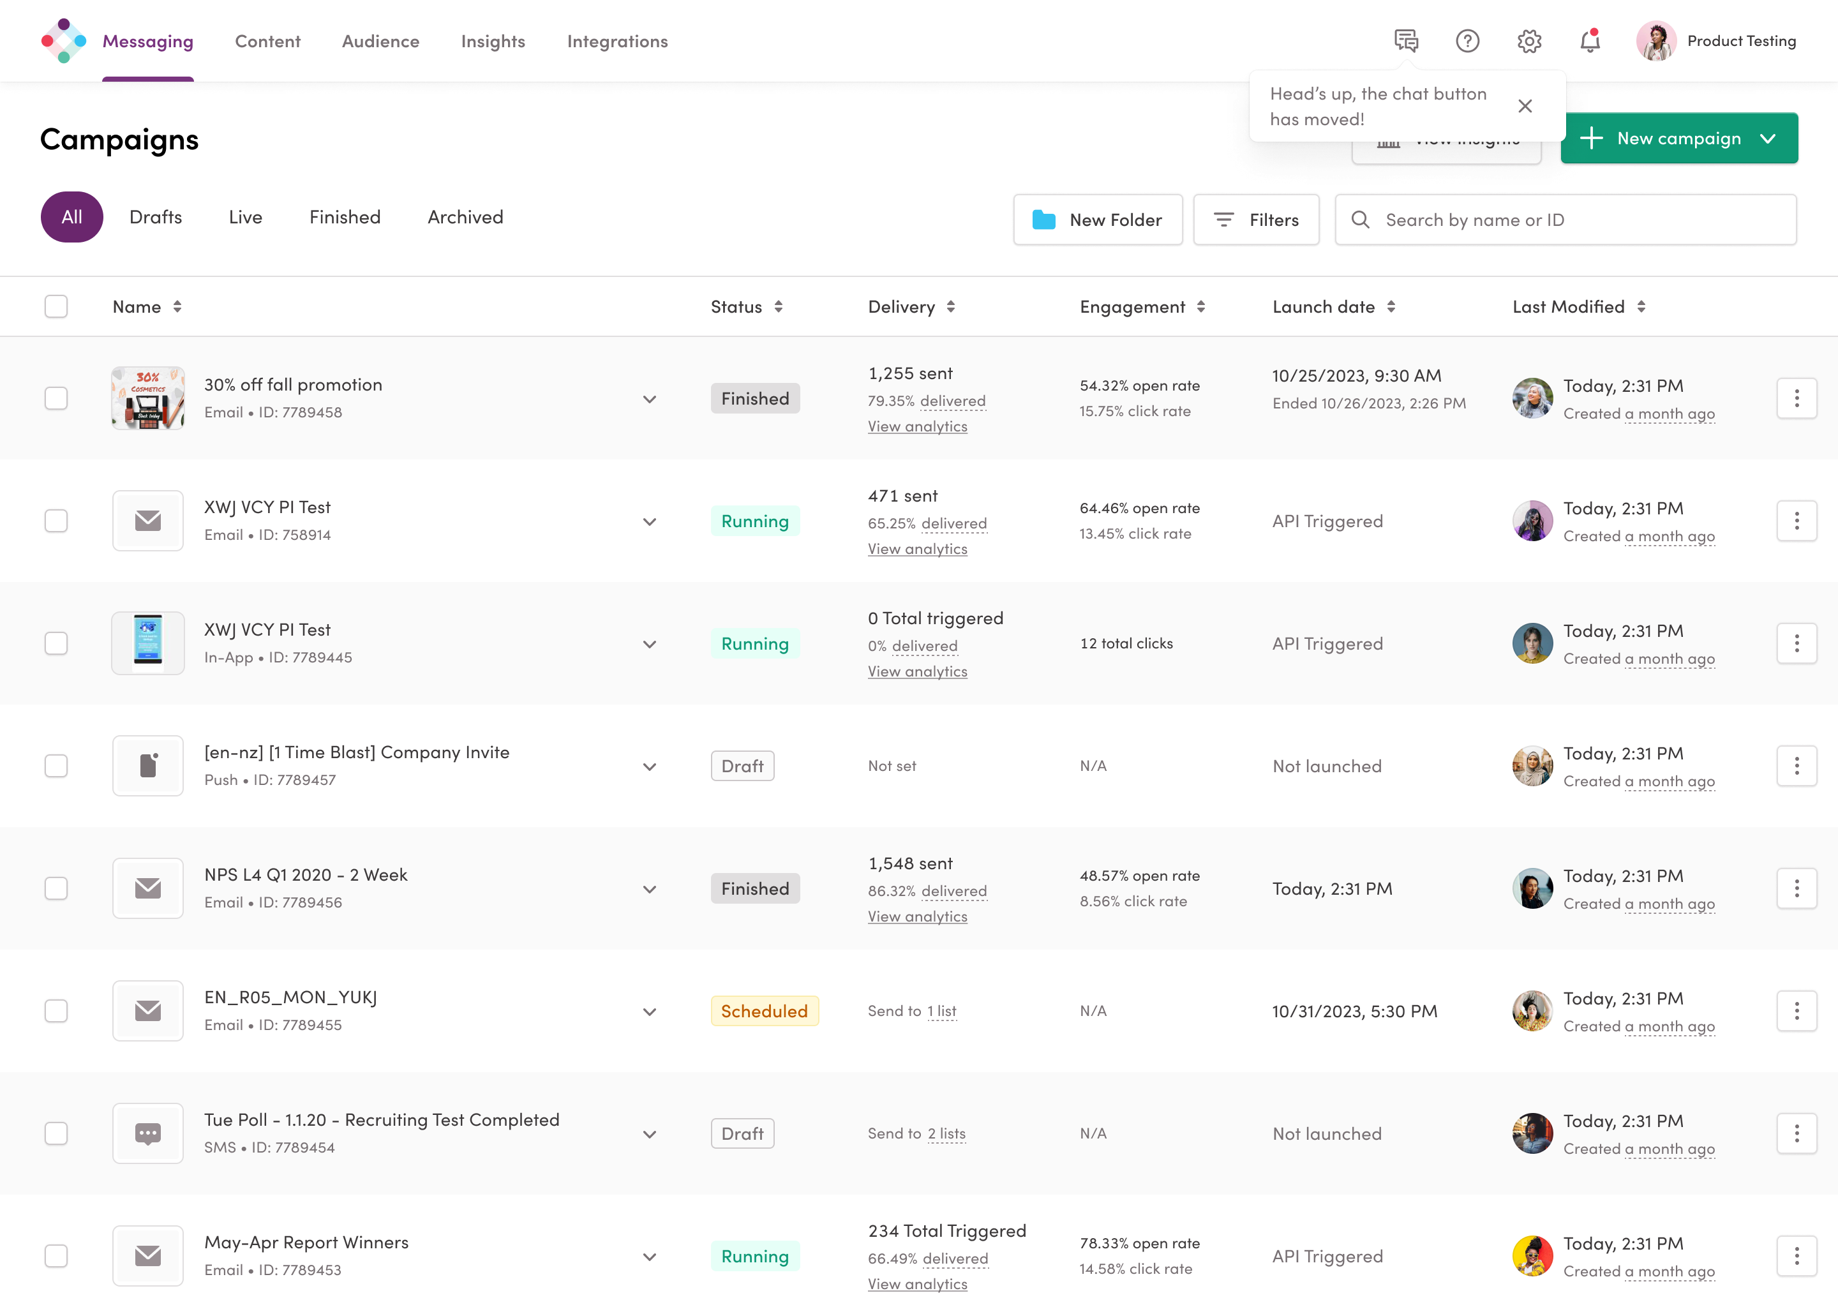The width and height of the screenshot is (1838, 1307).
Task: View analytics for NPS L4 Q1 2020
Action: (917, 916)
